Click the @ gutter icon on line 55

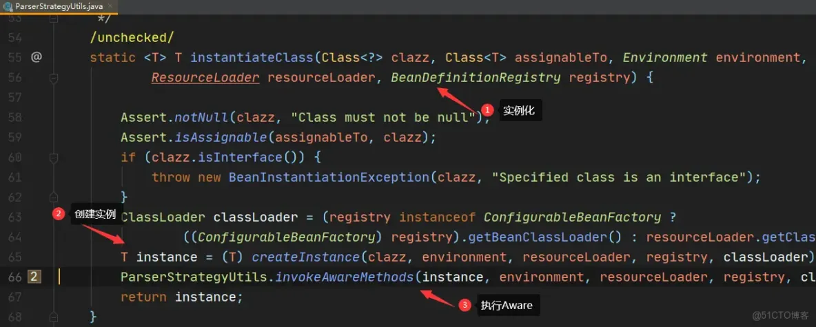(x=36, y=57)
